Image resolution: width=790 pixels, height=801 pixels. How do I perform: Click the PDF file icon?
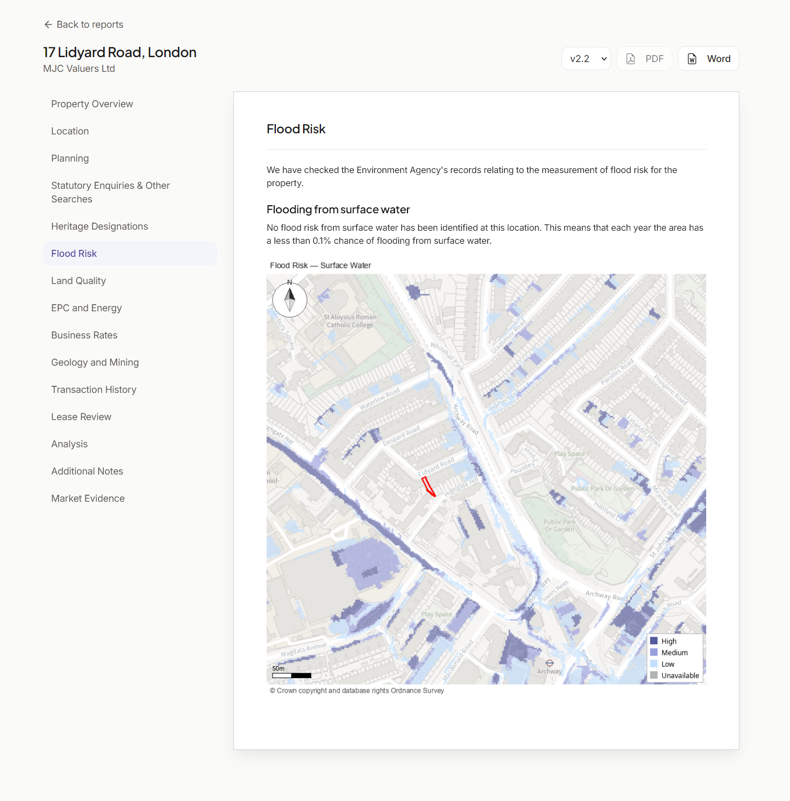pos(631,59)
